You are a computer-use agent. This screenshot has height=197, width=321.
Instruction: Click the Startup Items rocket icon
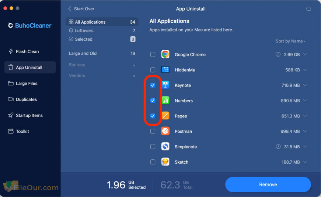pyautogui.click(x=11, y=115)
